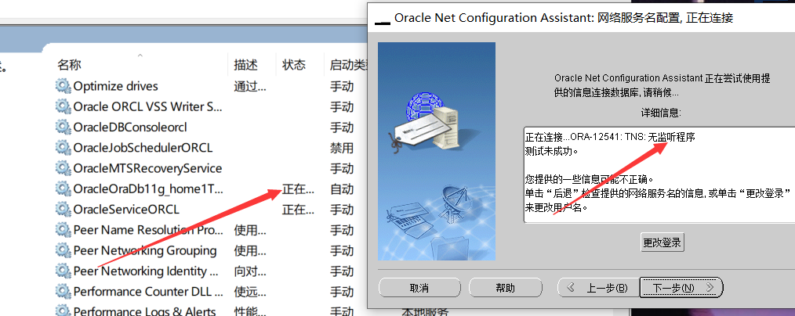
Task: Click 禁用 startup type of OracleJobSchedulerORCL
Action: pyautogui.click(x=342, y=148)
